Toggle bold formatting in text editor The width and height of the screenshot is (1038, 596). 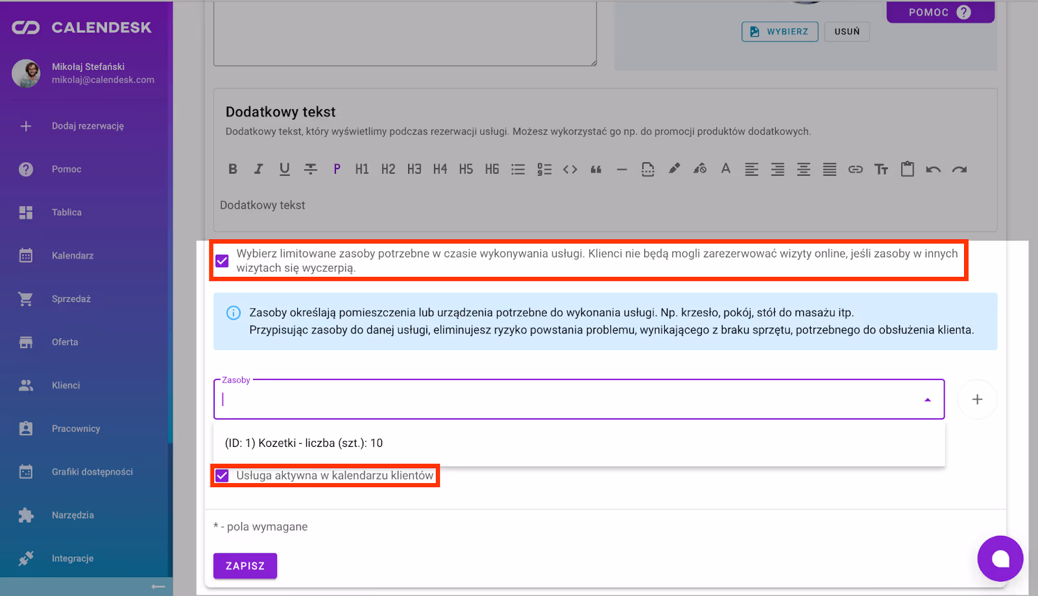tap(233, 169)
